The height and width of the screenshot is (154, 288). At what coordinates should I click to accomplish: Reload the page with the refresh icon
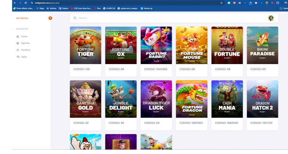[26, 3]
